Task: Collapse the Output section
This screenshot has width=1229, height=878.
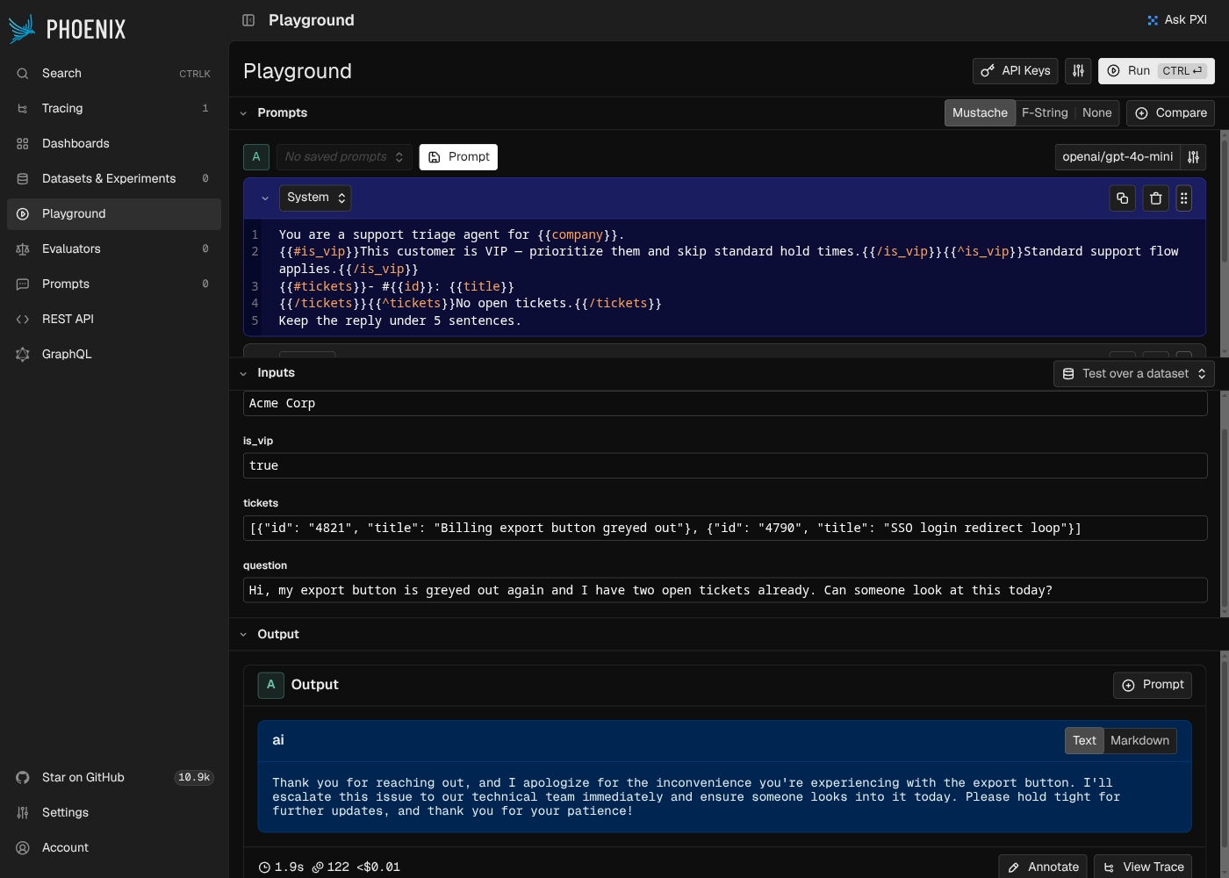Action: coord(243,635)
